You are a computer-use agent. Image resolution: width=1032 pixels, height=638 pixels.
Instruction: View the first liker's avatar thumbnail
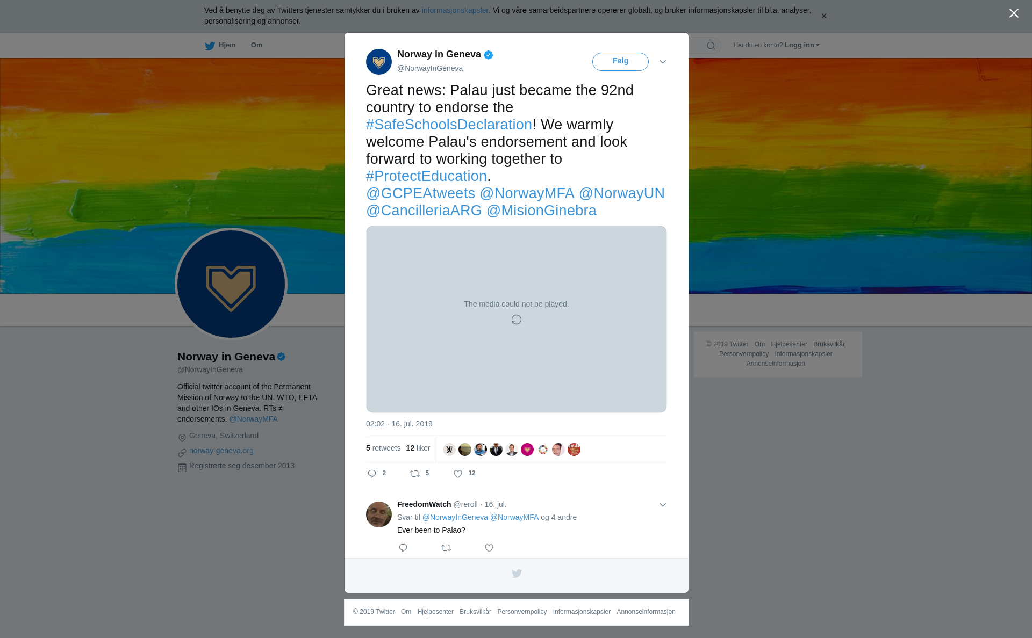click(449, 450)
